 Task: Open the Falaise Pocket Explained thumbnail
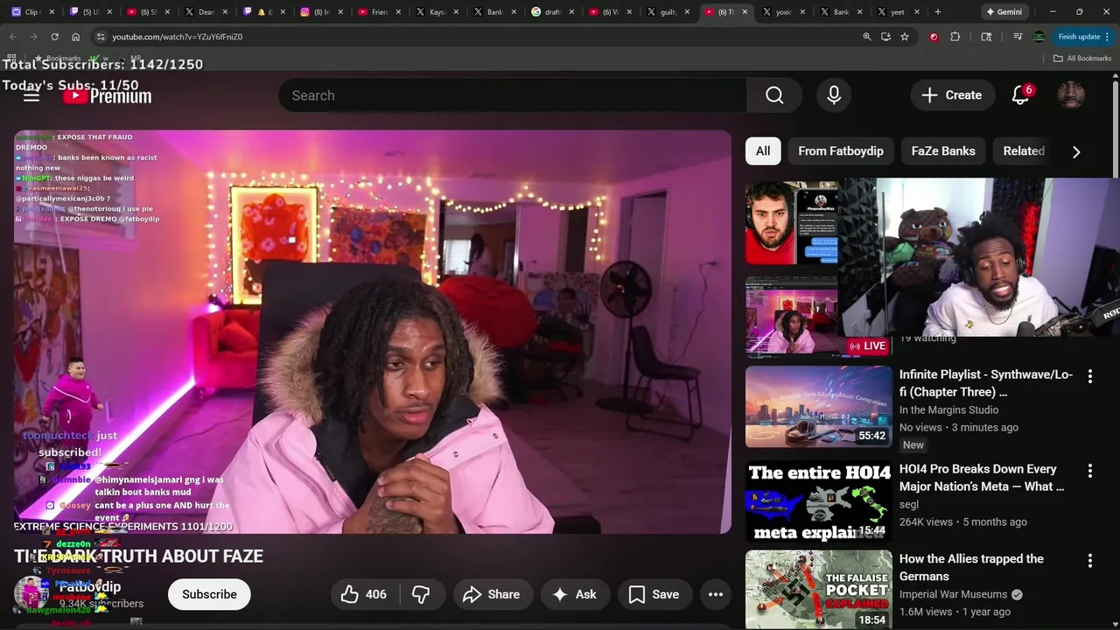tap(819, 590)
